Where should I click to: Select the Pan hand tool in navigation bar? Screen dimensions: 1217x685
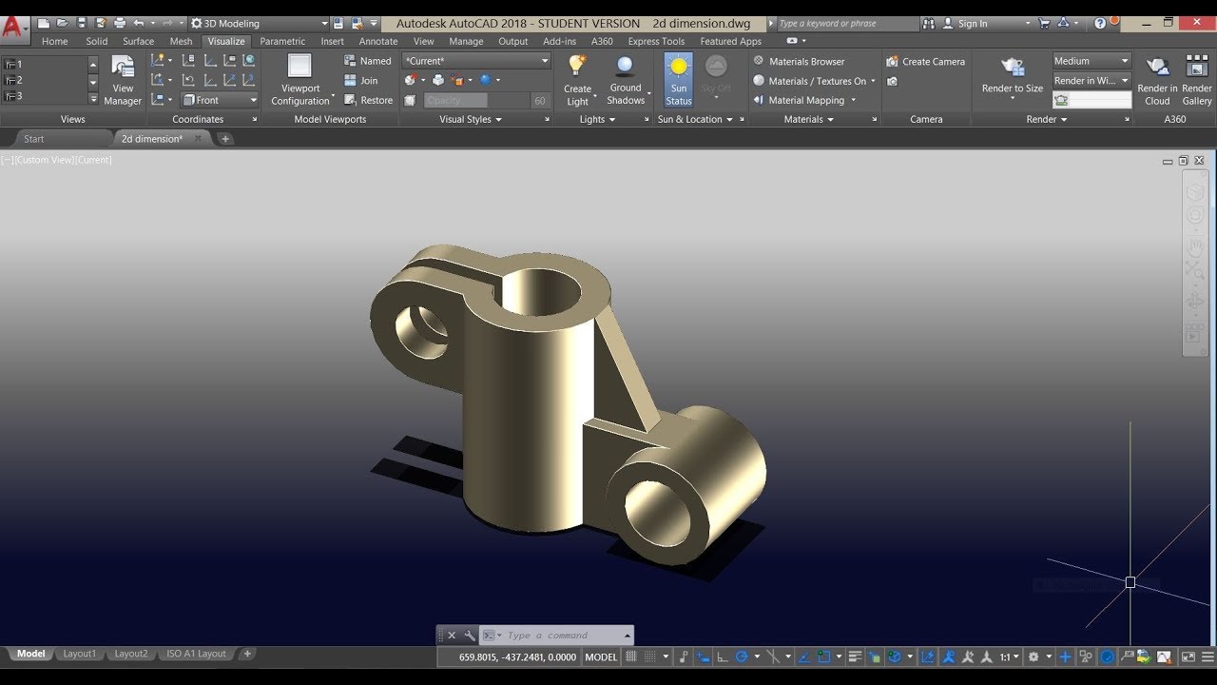[1195, 246]
